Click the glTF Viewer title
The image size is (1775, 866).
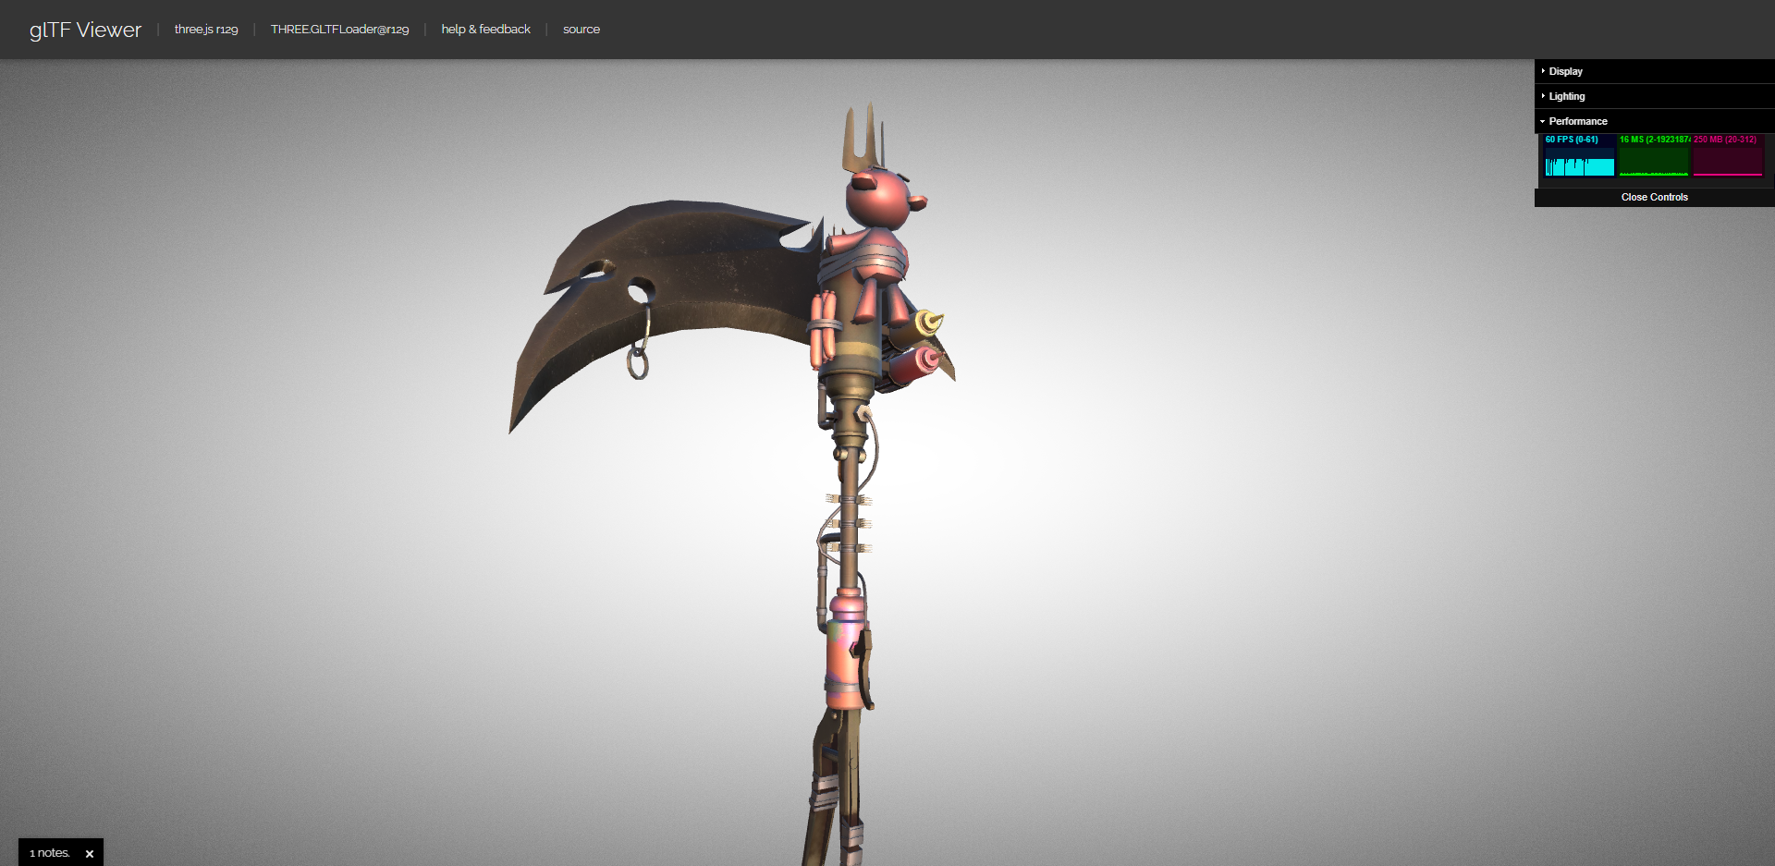[84, 29]
